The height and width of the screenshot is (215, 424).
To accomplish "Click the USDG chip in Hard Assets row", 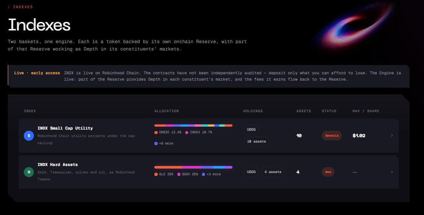I will pyautogui.click(x=251, y=172).
